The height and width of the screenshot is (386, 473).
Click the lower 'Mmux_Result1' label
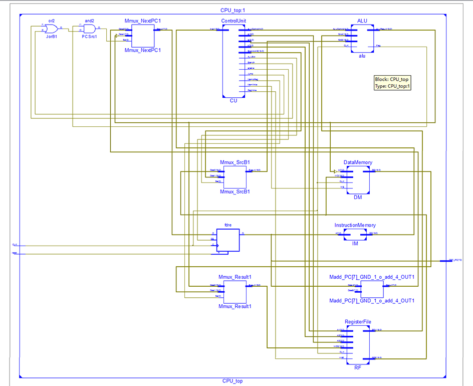(x=235, y=306)
